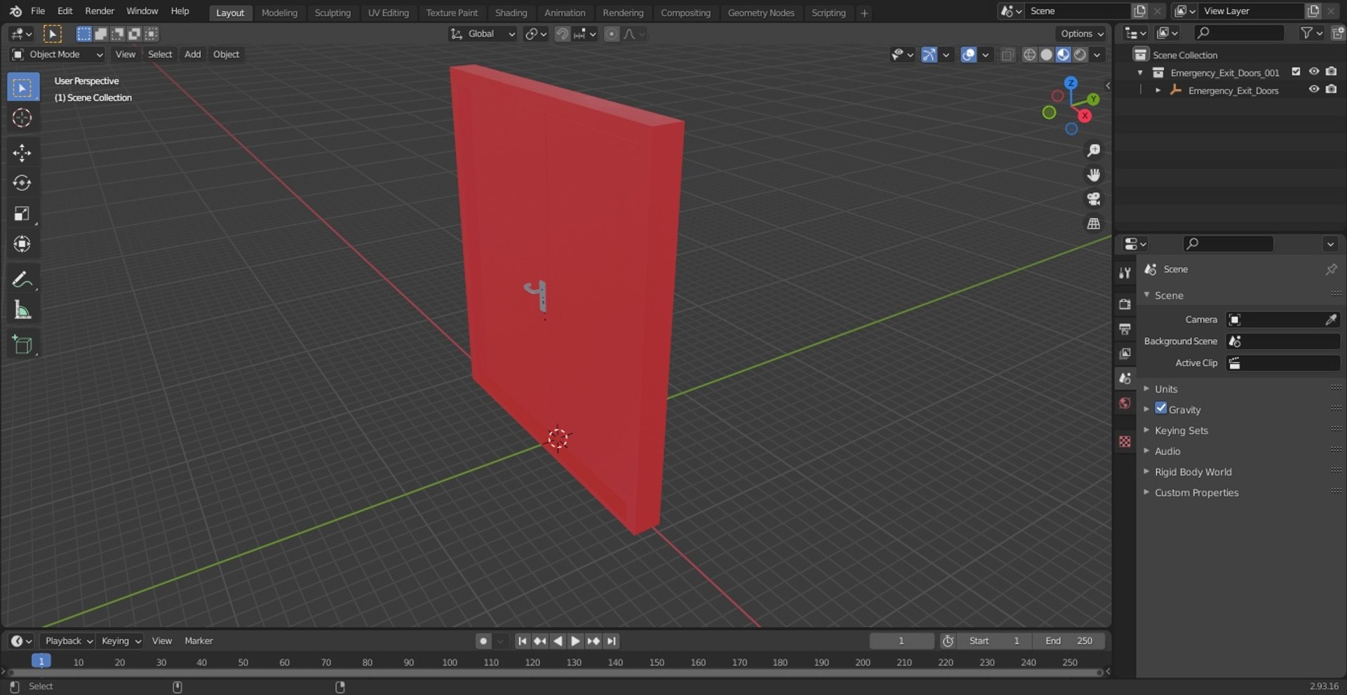Toggle viewport gizmos display
1347x695 pixels.
pos(929,55)
